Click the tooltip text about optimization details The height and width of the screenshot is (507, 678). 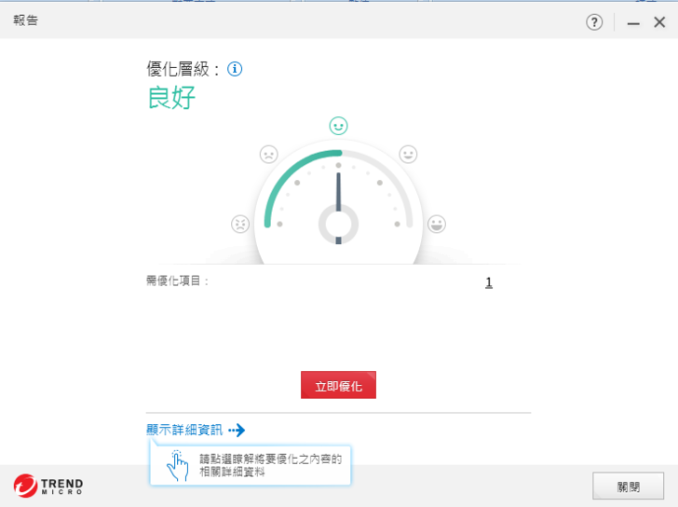pos(271,465)
